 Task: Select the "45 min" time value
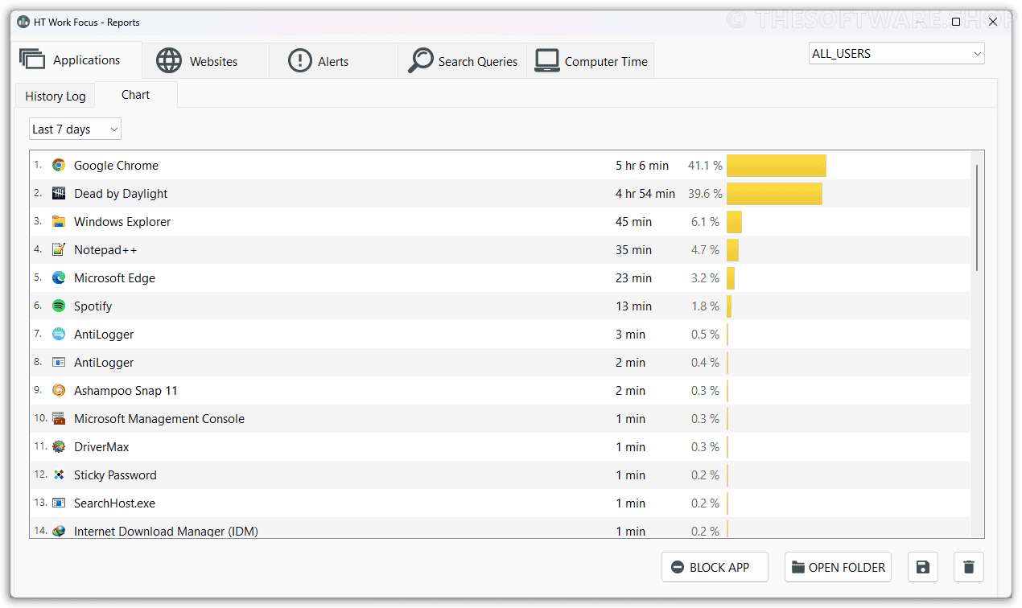click(x=633, y=222)
